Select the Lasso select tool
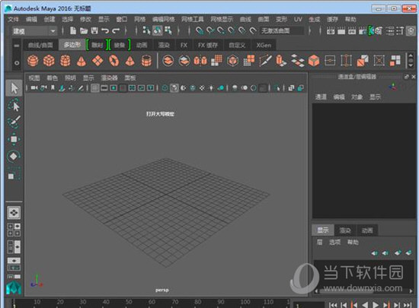Screen dimensions: 419x308 14,105
